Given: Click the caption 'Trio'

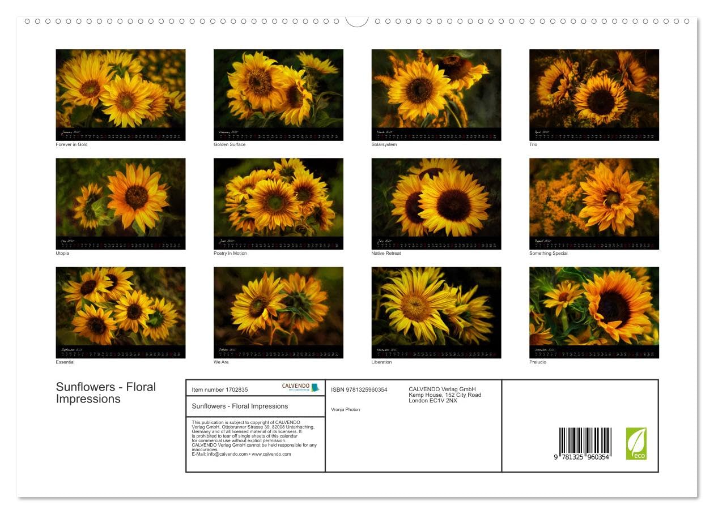Looking at the screenshot, I should click(533, 145).
